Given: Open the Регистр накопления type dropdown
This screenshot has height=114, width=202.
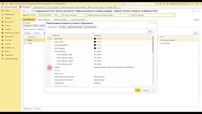Looking at the screenshot, I should tap(85, 15).
